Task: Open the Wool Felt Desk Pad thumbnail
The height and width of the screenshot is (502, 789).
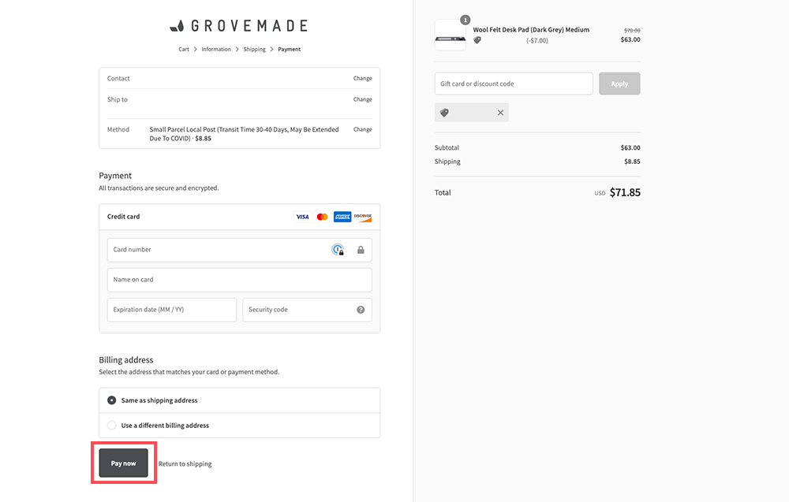Action: pos(451,35)
